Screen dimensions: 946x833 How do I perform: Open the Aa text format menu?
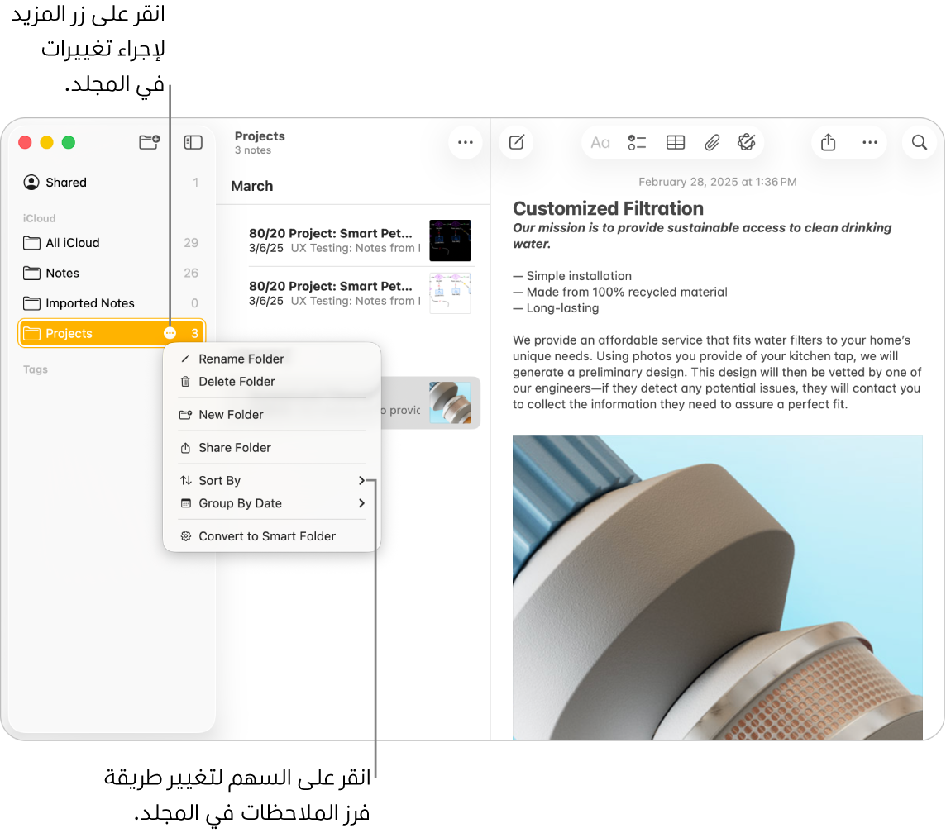(600, 143)
